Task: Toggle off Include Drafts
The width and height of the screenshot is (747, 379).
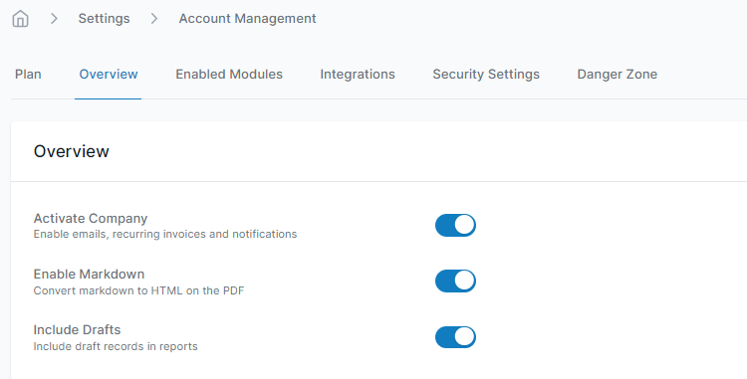Action: click(455, 337)
